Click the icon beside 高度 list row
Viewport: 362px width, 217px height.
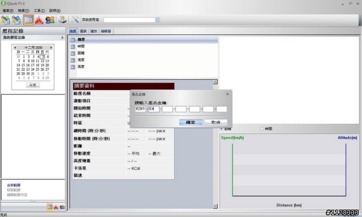(x=73, y=67)
